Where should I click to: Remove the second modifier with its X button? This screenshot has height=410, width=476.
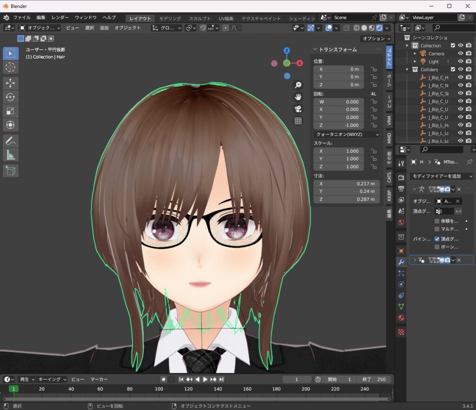(458, 259)
